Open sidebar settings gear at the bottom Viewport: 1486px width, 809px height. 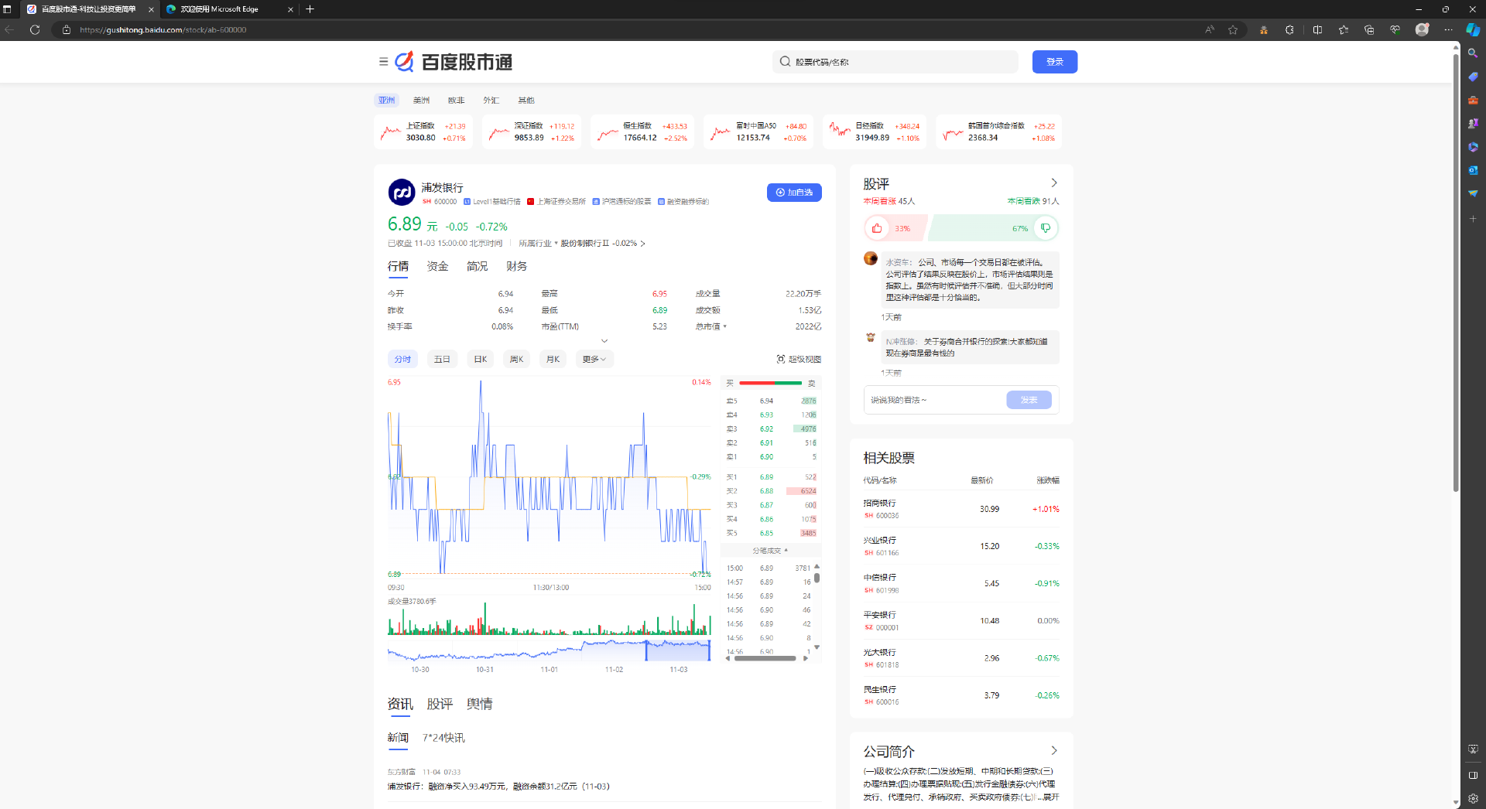[1473, 799]
